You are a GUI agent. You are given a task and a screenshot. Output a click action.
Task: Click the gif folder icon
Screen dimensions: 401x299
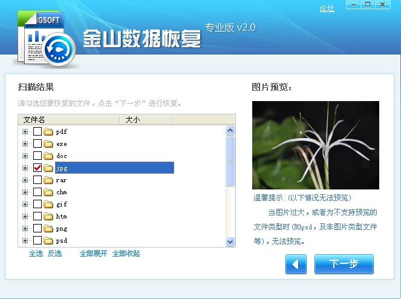click(x=48, y=205)
